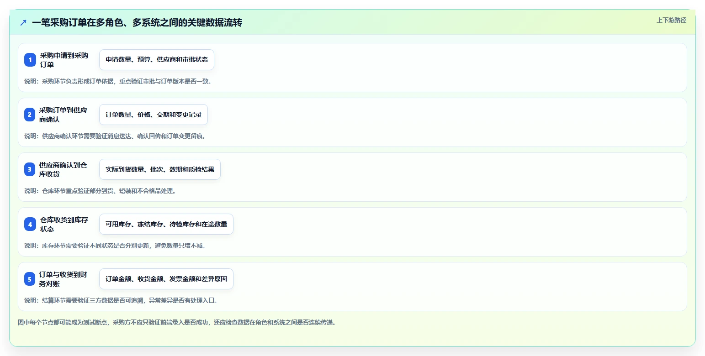
Task: Click the step number 3 badge
Action: pos(30,169)
